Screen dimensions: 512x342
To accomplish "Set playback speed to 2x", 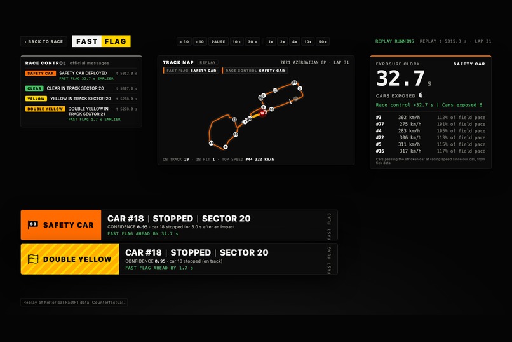I will point(283,42).
